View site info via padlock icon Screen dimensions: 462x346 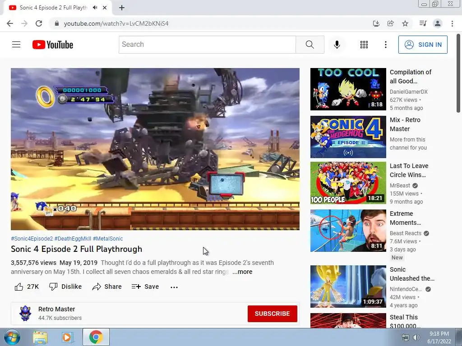coord(57,23)
